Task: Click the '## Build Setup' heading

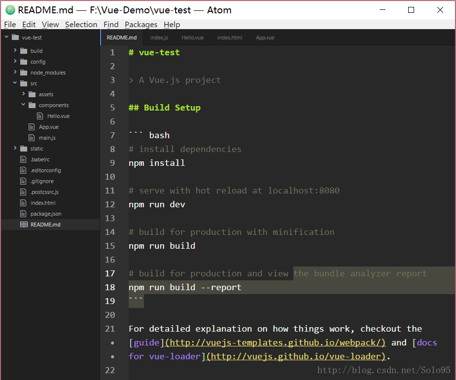Action: click(x=165, y=108)
